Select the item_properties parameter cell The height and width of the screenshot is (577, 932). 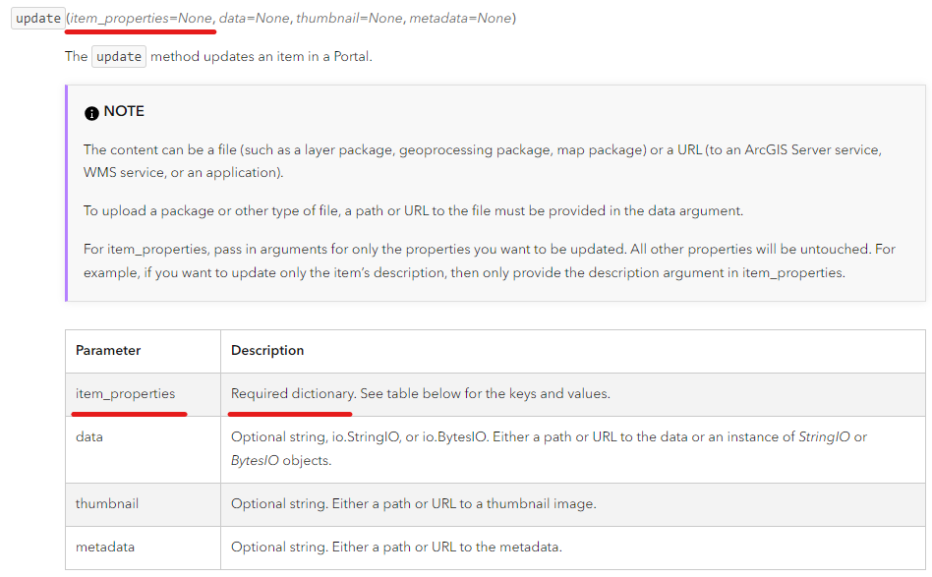[x=125, y=393]
